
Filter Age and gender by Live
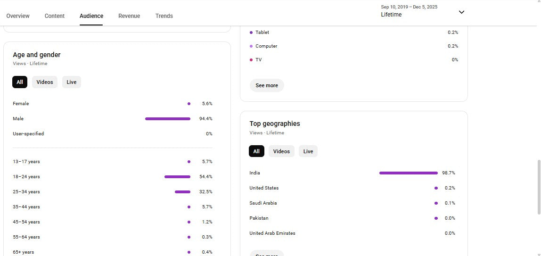click(72, 82)
